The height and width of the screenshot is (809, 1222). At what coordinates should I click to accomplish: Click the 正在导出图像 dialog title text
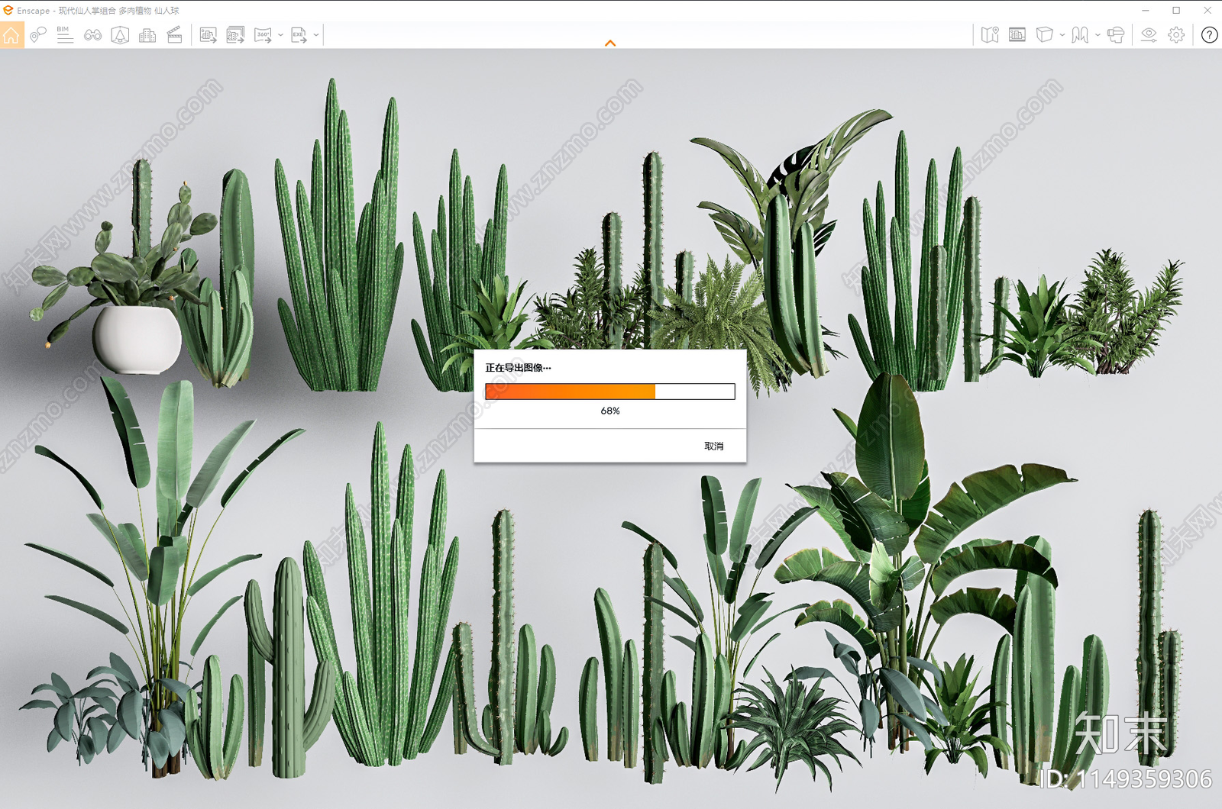pyautogui.click(x=518, y=368)
